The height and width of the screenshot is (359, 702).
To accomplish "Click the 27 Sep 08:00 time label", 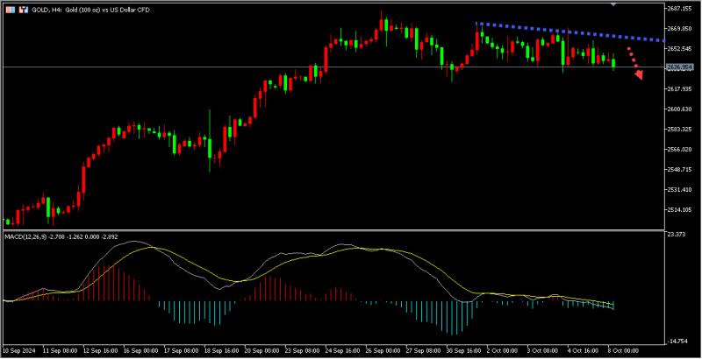I will (x=425, y=351).
